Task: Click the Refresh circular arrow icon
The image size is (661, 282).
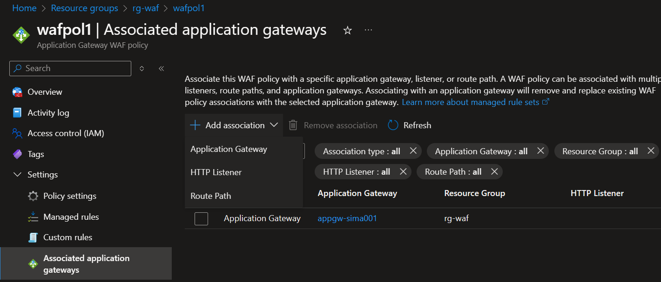Action: [x=393, y=125]
